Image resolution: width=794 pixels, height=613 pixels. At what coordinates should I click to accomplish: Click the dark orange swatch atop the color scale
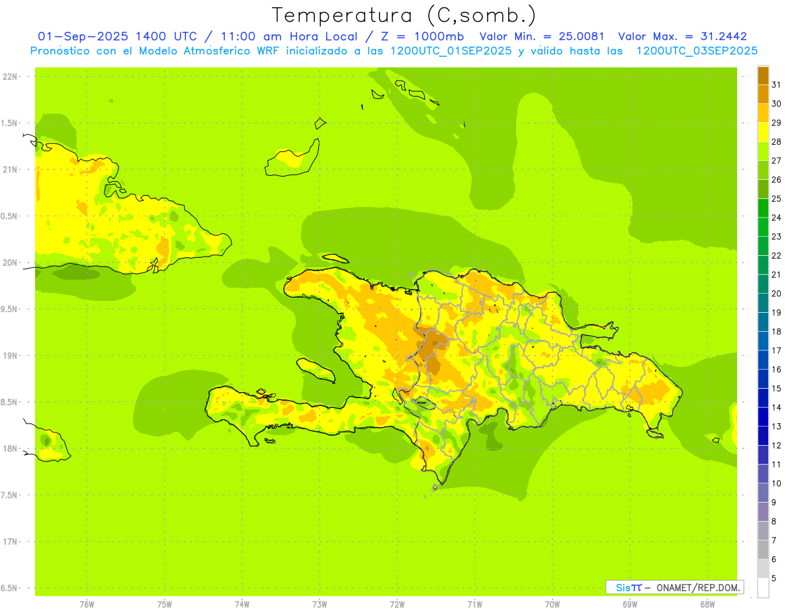point(763,75)
